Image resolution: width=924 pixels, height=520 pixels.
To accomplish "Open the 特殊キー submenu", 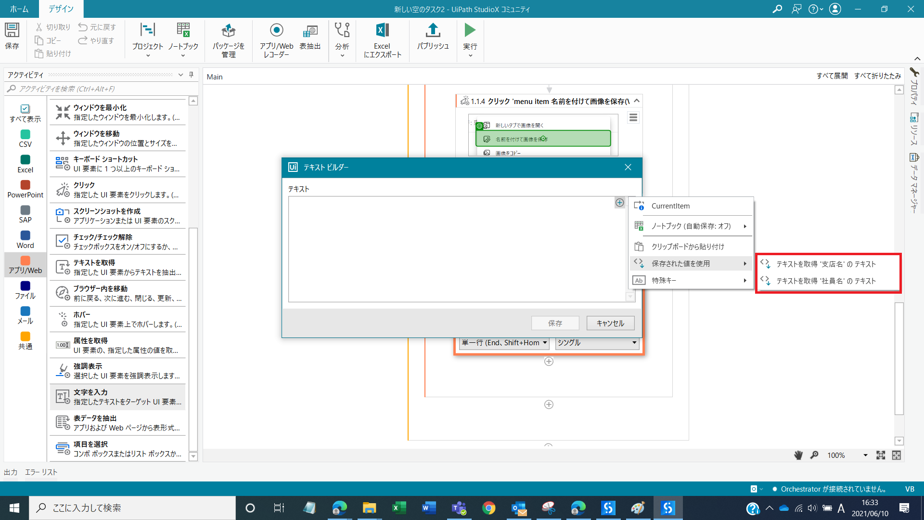I will tap(691, 280).
